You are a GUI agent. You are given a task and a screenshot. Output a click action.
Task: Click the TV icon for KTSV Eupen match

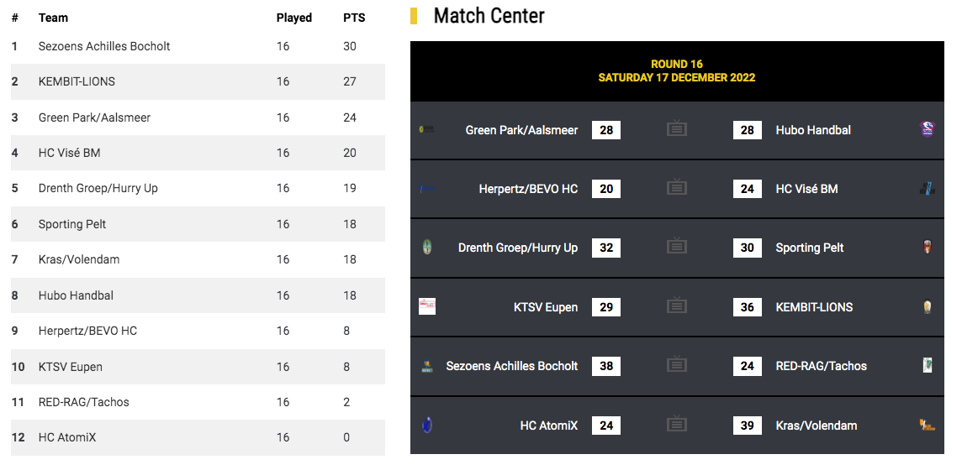676,305
